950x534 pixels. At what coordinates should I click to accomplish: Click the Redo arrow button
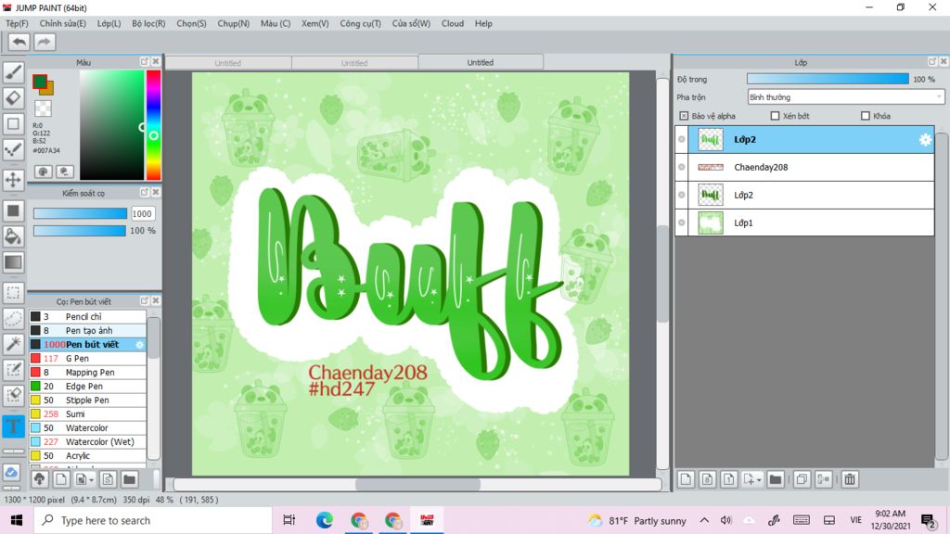pos(44,42)
